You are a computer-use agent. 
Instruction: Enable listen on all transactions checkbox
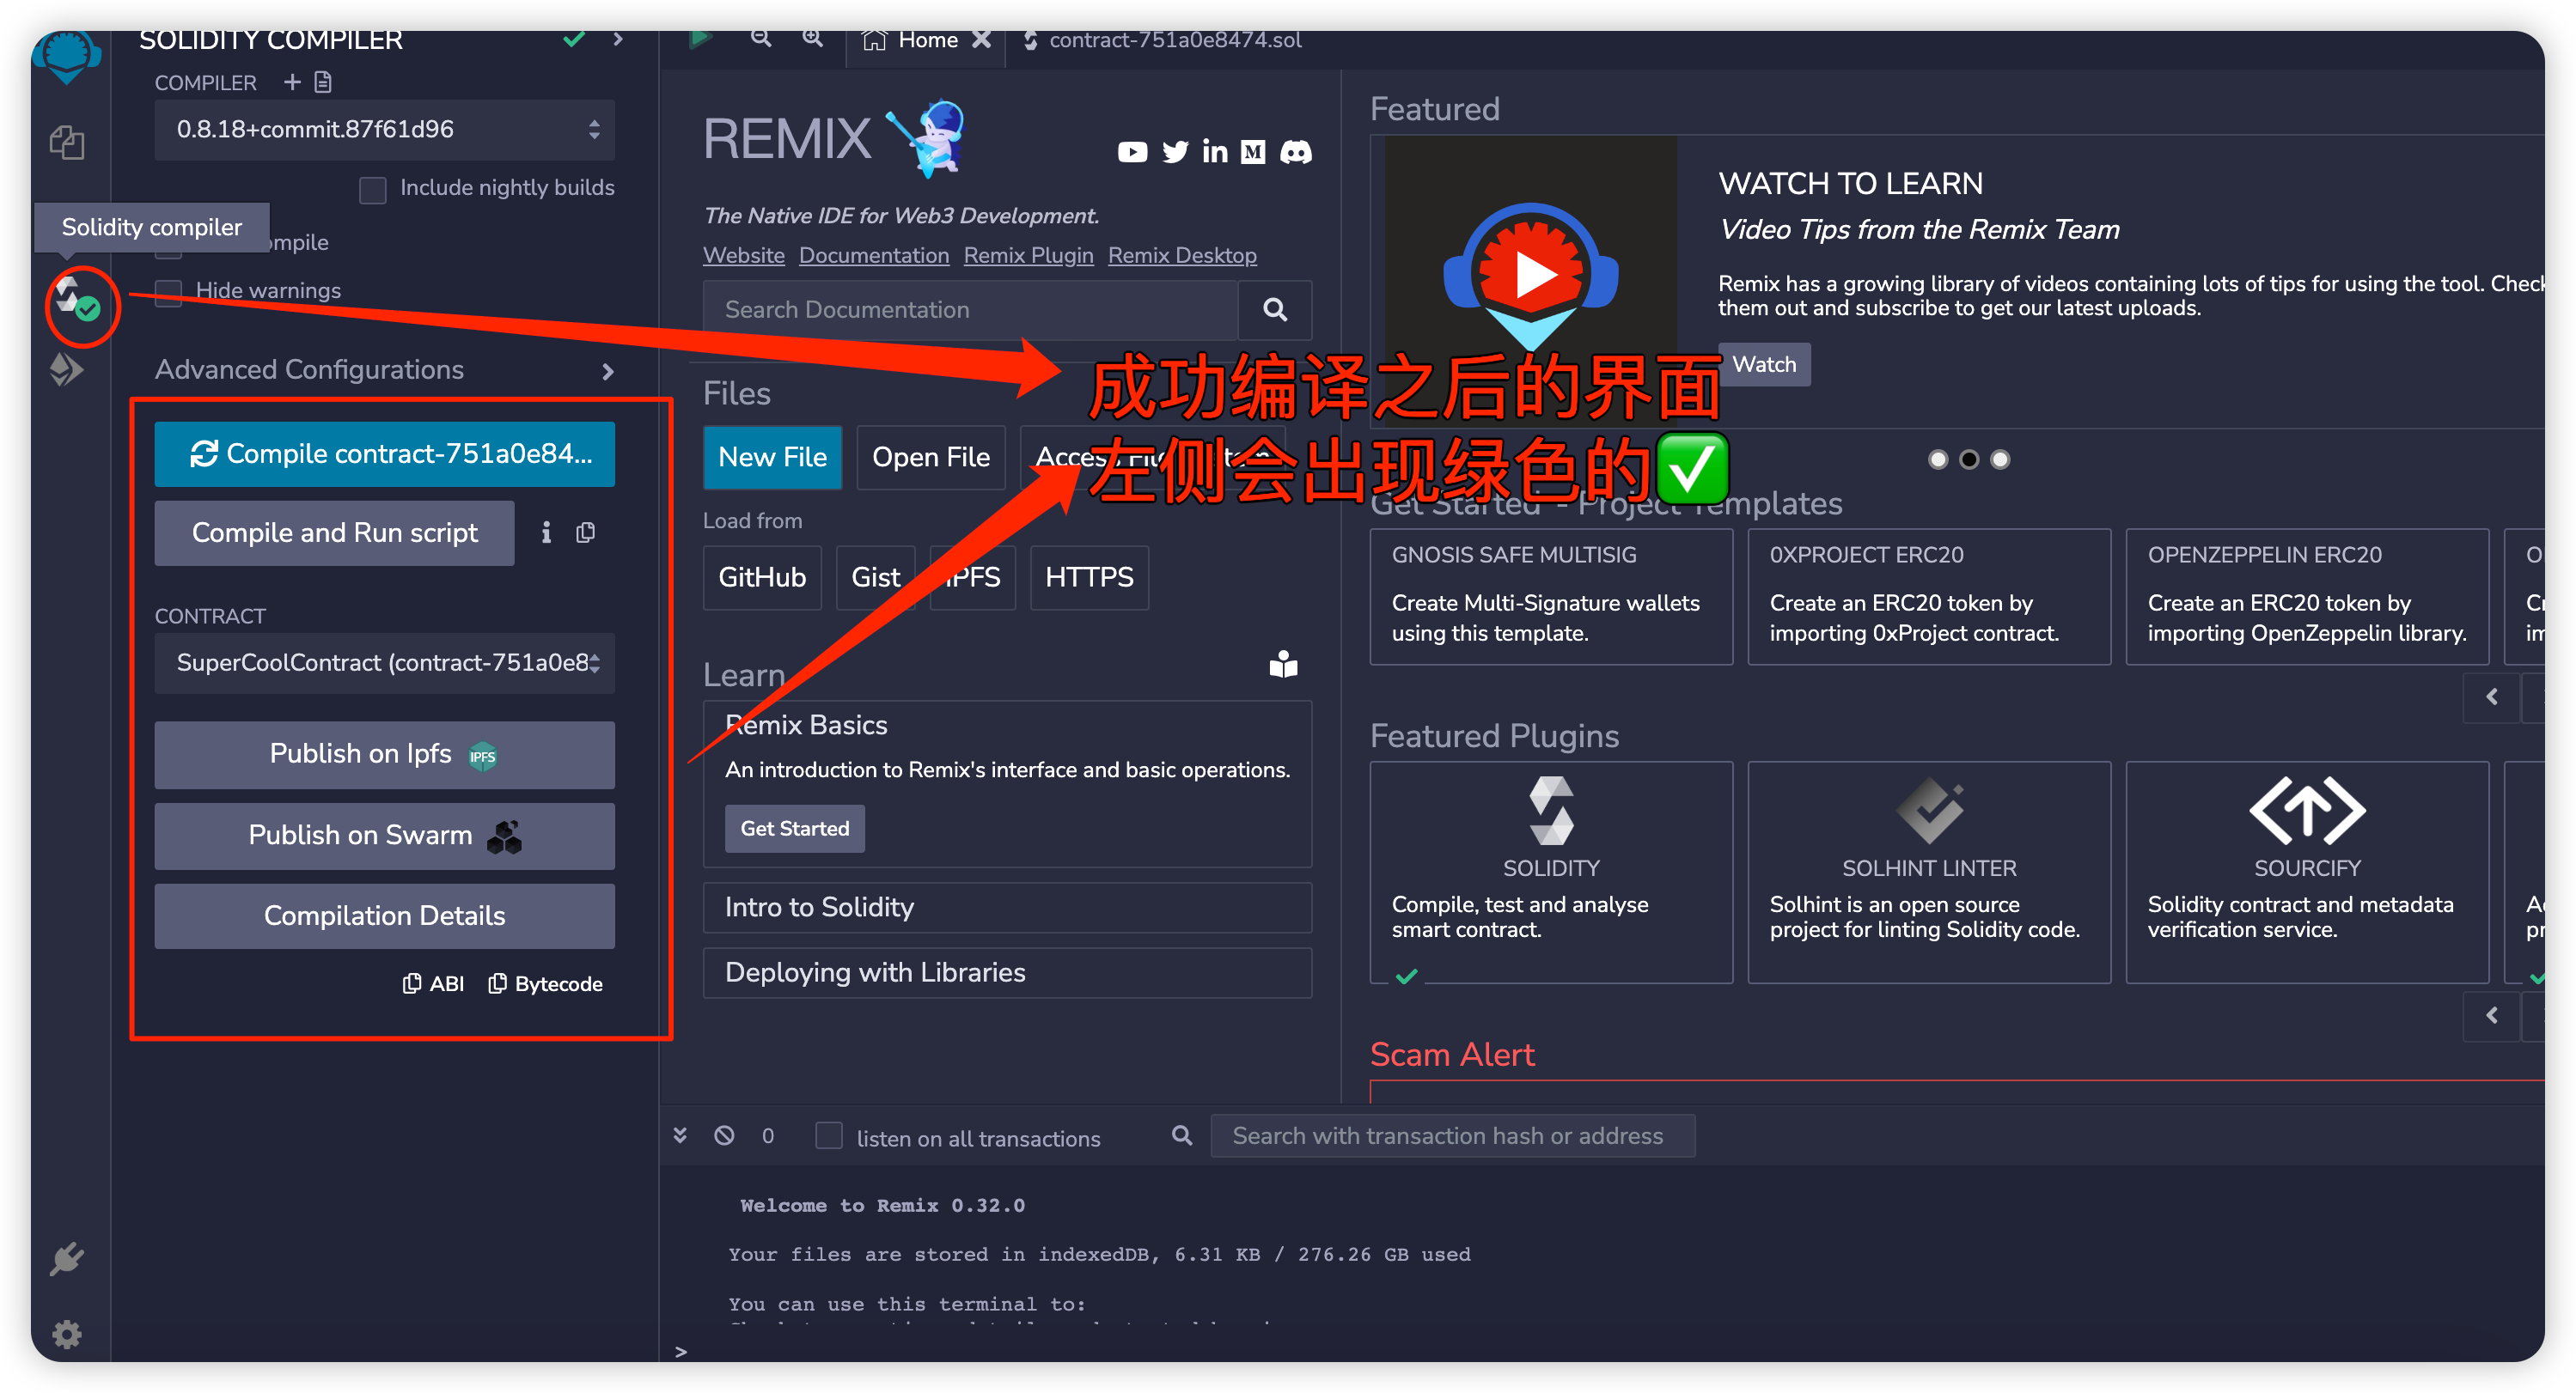[x=829, y=1136]
